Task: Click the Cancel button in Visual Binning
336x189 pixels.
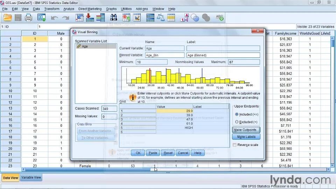Action: pos(183,153)
